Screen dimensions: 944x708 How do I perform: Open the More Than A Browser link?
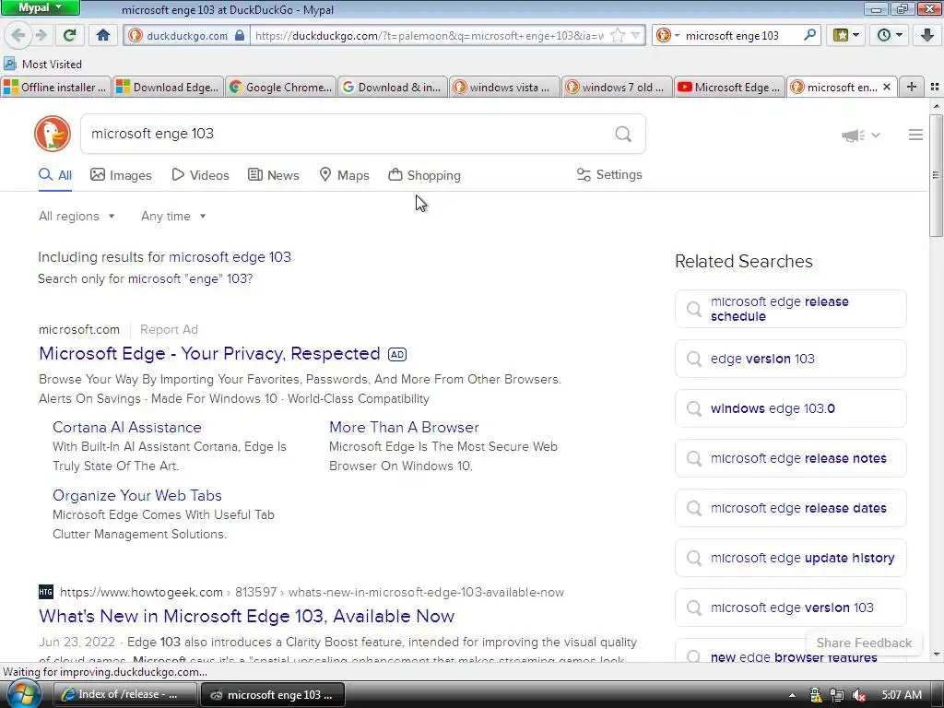(404, 427)
